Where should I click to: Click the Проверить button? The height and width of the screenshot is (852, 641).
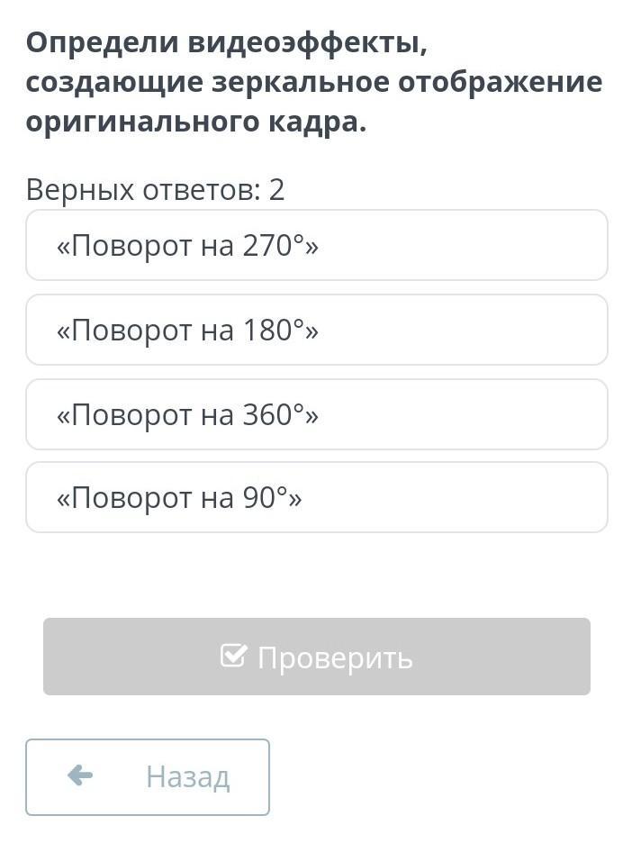tap(316, 657)
